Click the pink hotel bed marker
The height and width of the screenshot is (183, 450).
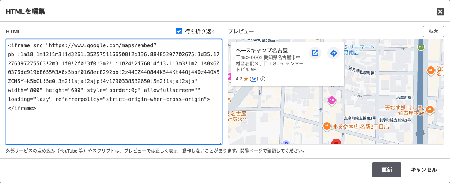[x=331, y=100]
